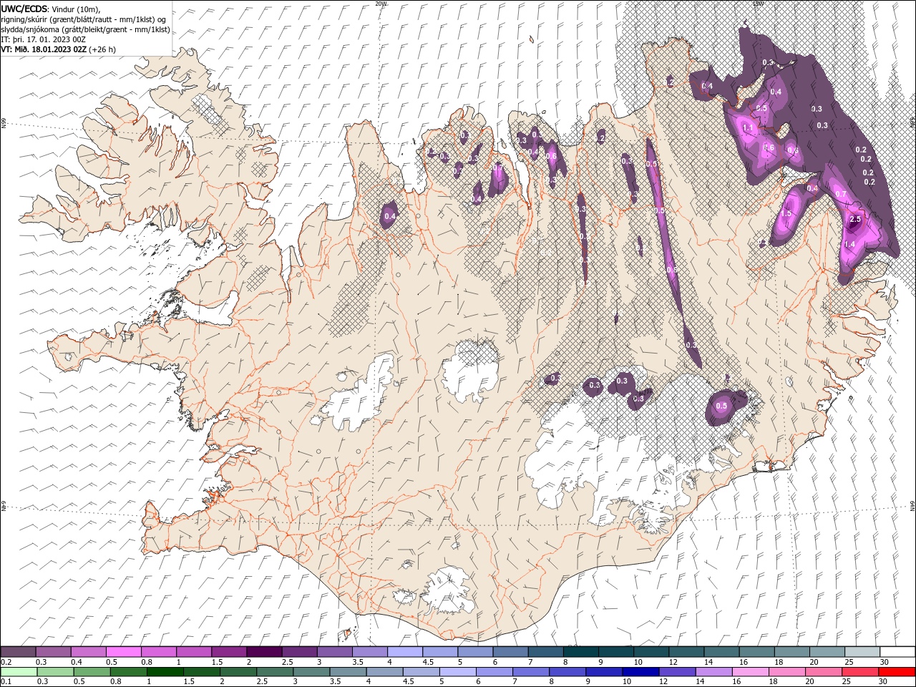Select the snow legend swatch between 3.5 and 4

pyautogui.click(x=369, y=652)
